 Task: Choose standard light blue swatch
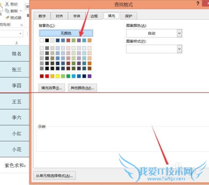pos(74,76)
